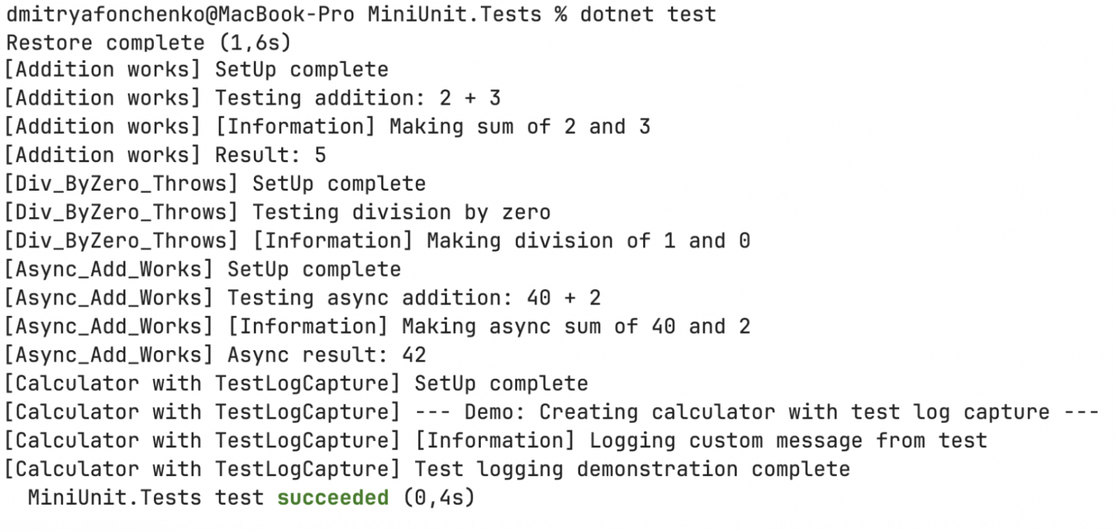The image size is (1116, 531).
Task: Click 'Demo: Creating calculator with test log capture'
Action: coord(758,412)
